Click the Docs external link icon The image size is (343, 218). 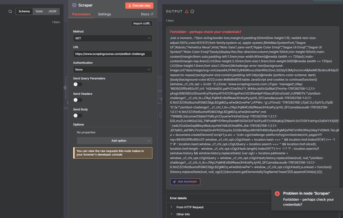[x=152, y=14]
